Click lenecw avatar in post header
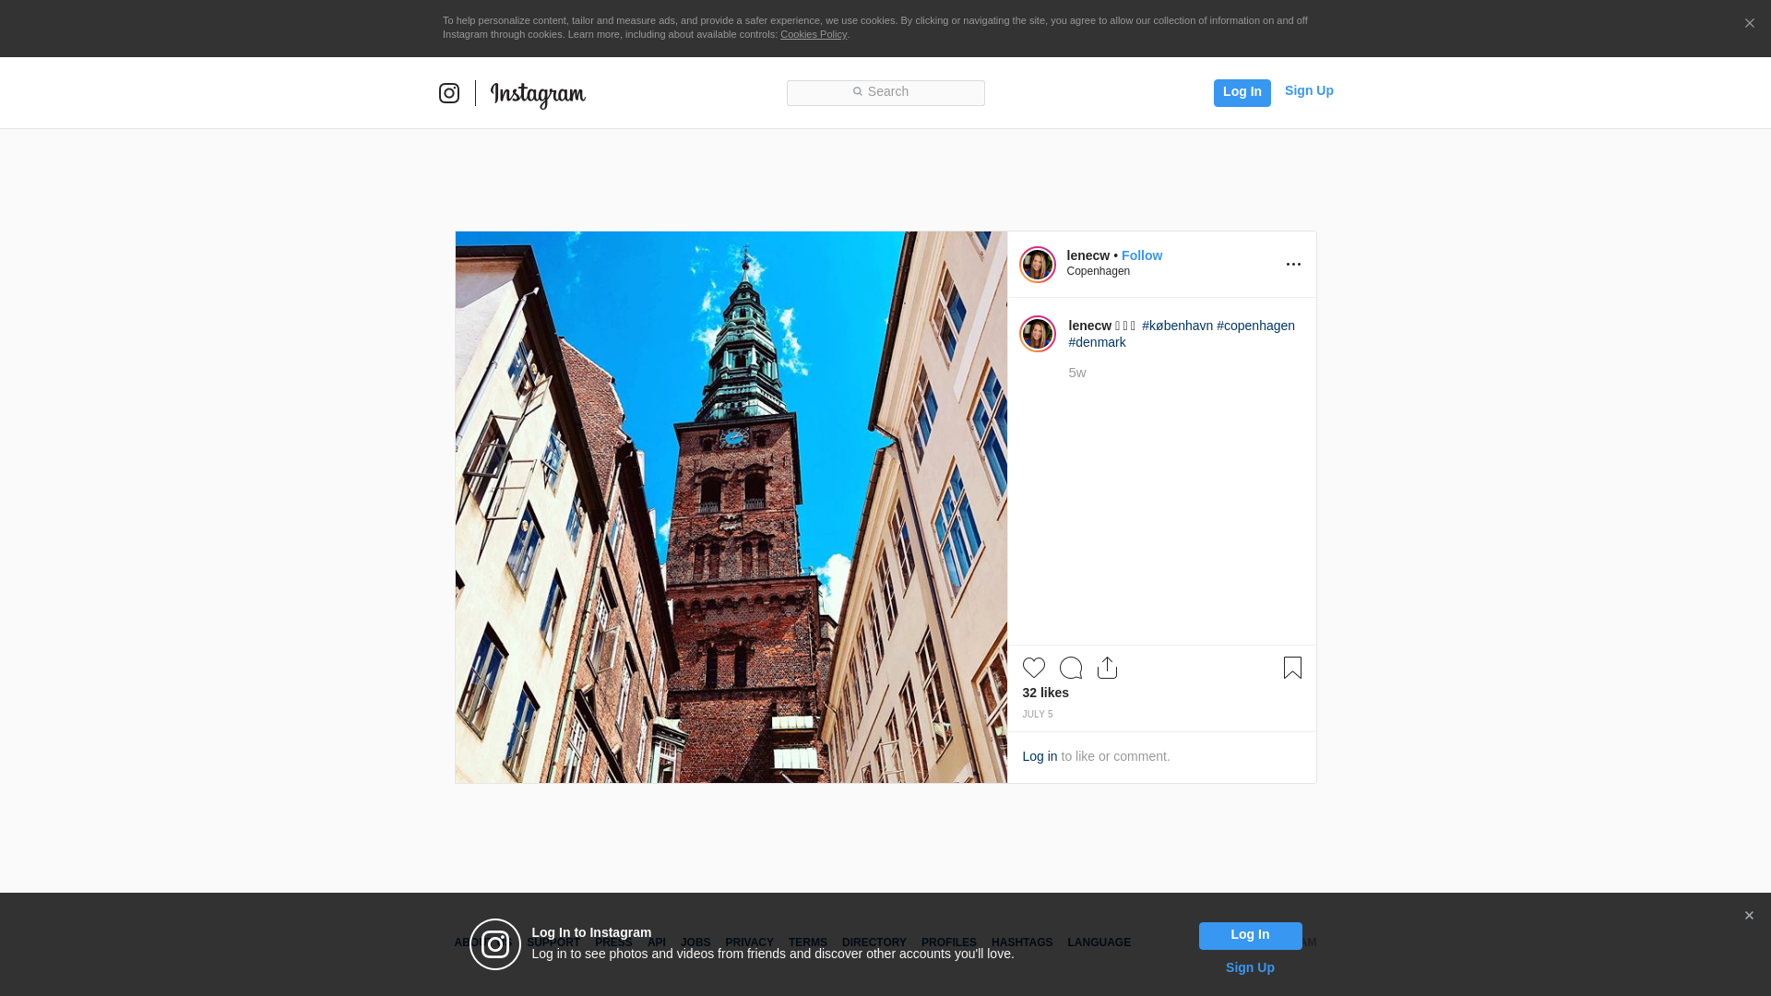Viewport: 1771px width, 996px height. [1037, 265]
